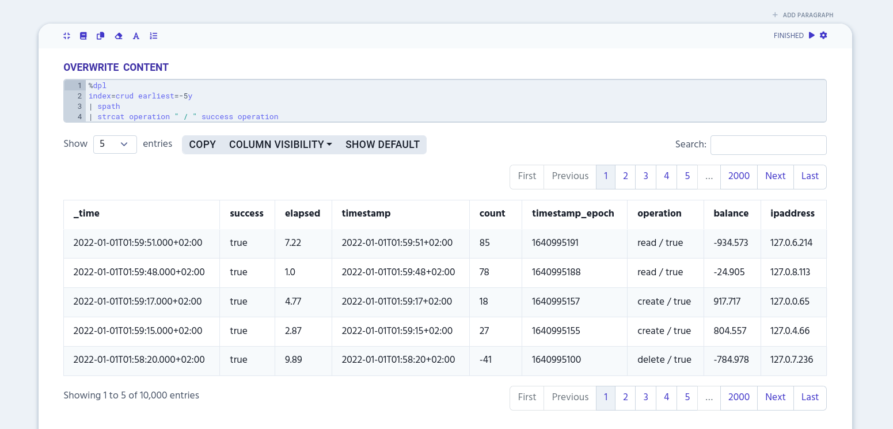Screen dimensions: 893x429
Task: Click Add Paragraph plus link
Action: [x=803, y=15]
